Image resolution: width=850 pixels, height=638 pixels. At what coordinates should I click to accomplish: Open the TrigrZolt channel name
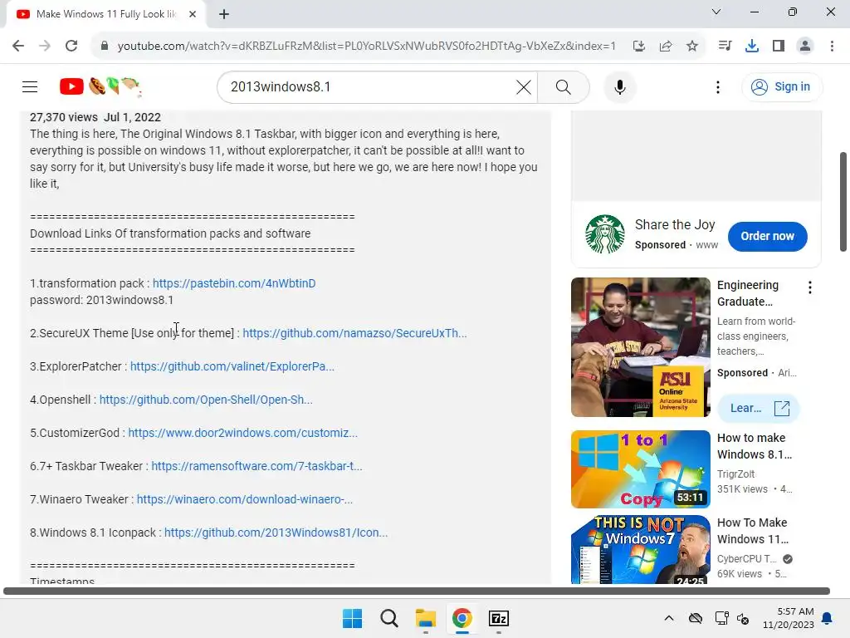735,474
